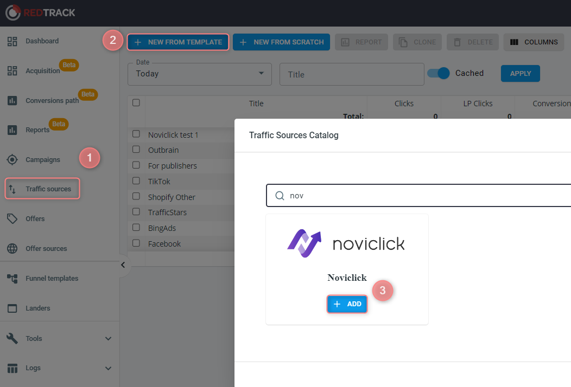Click the Clone button copy icon
571x387 pixels.
[x=403, y=42]
